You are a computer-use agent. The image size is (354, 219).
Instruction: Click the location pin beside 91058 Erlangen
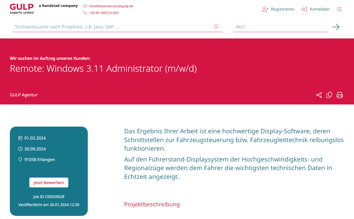pos(20,159)
